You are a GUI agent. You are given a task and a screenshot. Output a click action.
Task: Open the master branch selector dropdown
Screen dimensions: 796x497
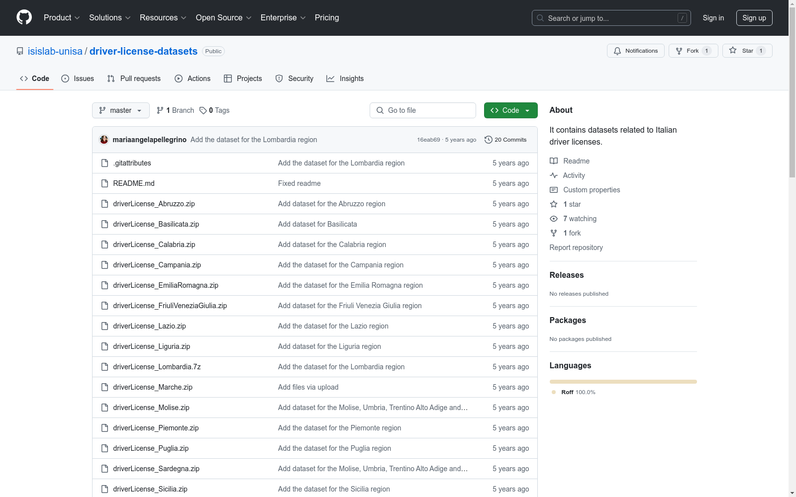tap(121, 110)
